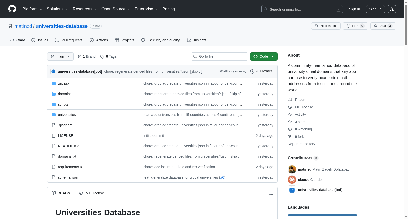Click the claude contributor avatar
This screenshot has width=408, height=219.
(x=292, y=180)
